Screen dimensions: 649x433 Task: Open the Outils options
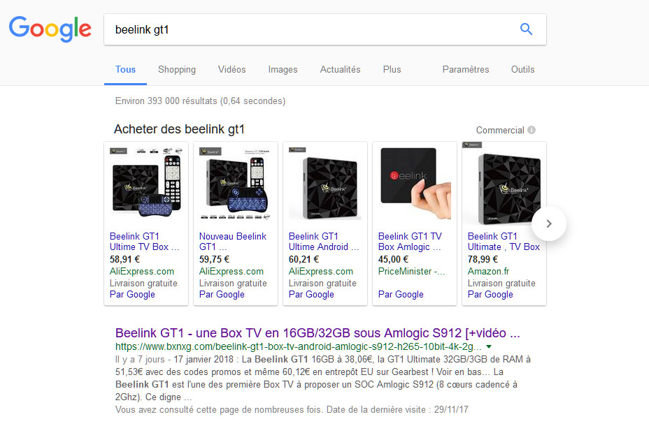(x=522, y=69)
